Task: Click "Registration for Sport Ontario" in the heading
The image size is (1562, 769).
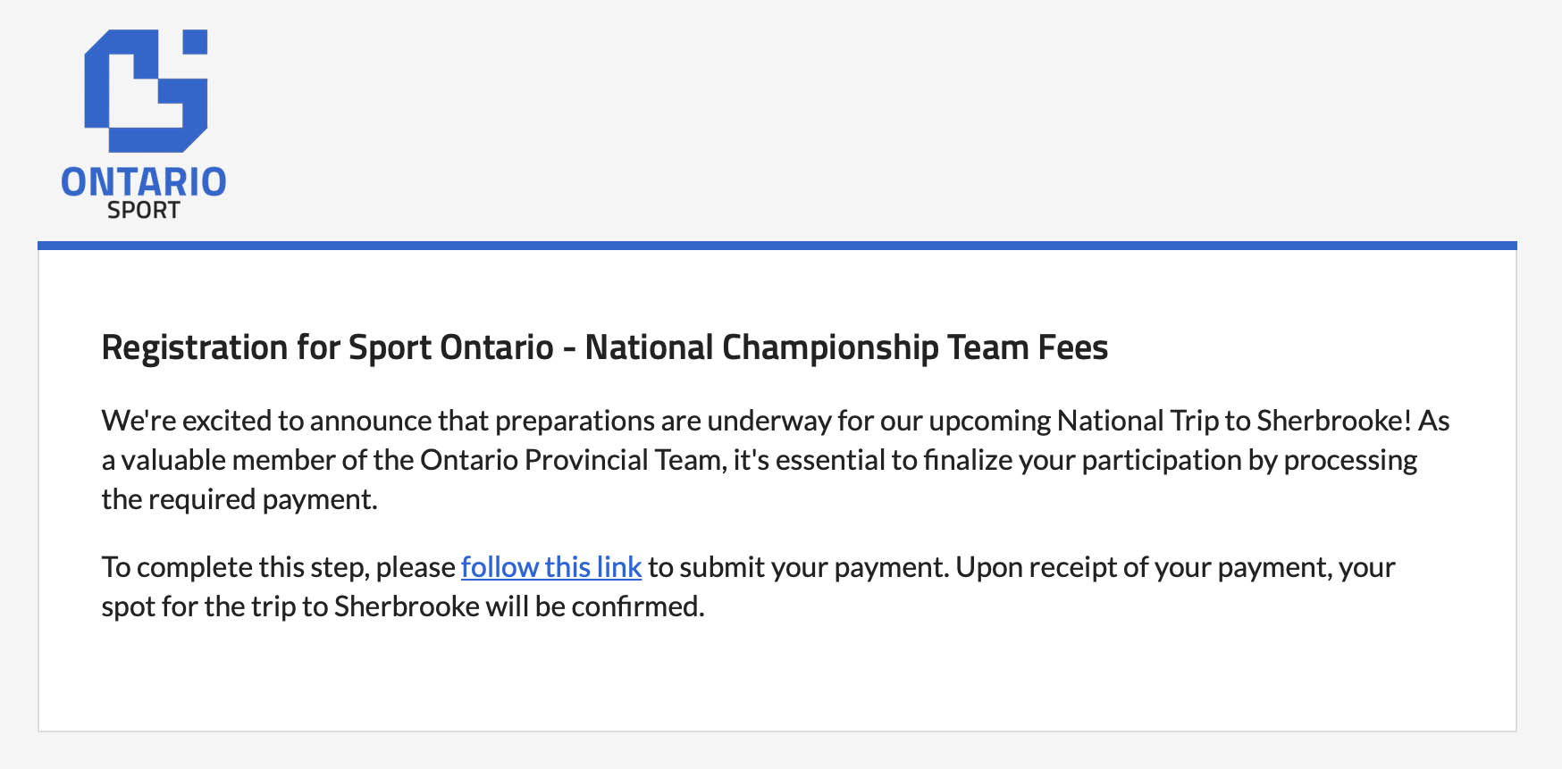Action: tap(327, 347)
